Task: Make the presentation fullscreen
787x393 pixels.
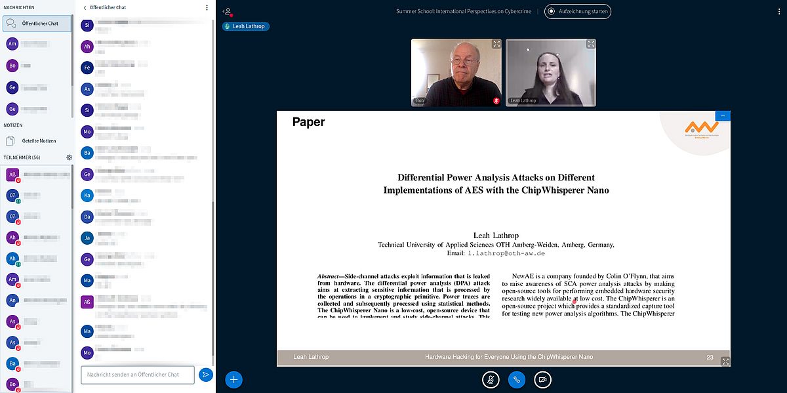Action: 725,361
